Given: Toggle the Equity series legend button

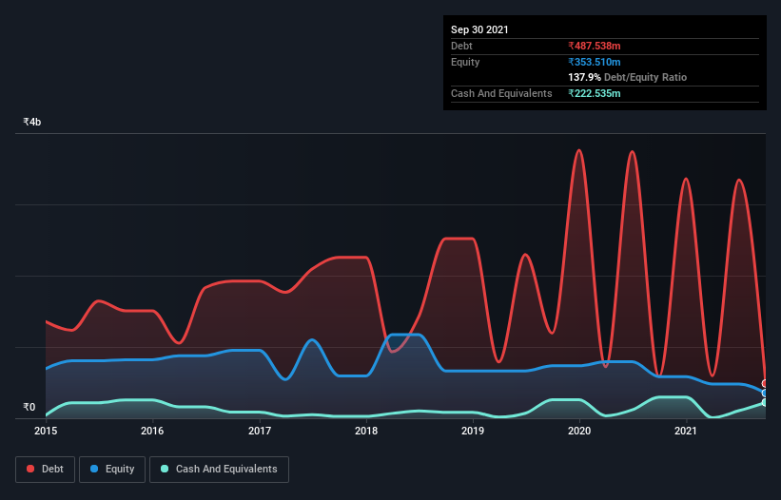Looking at the screenshot, I should point(112,470).
